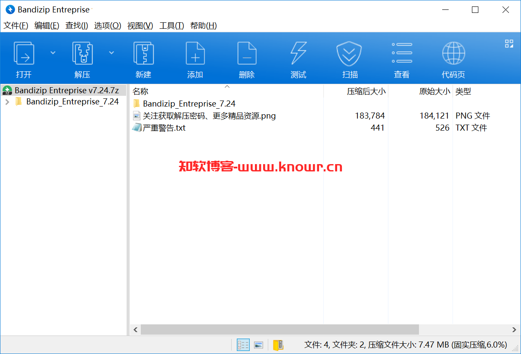Select Bandizip_Entreprise_7.24 folder in the tree panel
Image resolution: width=521 pixels, height=354 pixels.
[x=72, y=102]
